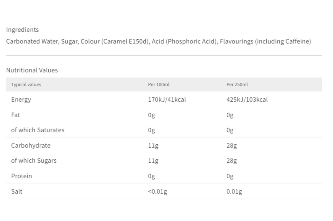Click the <0.01g salt value

point(157,192)
